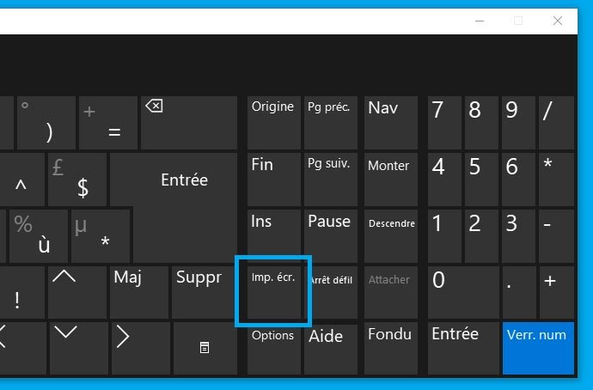Open Aide for the keyboard
This screenshot has width=593, height=390.
click(x=331, y=349)
